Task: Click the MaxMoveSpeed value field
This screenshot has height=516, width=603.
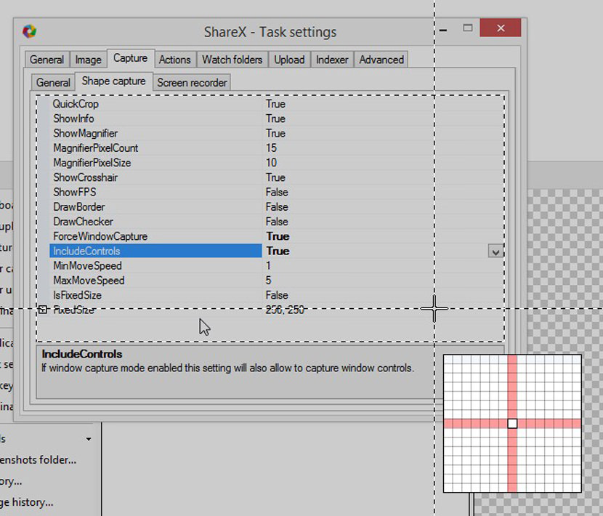Action: pos(269,281)
